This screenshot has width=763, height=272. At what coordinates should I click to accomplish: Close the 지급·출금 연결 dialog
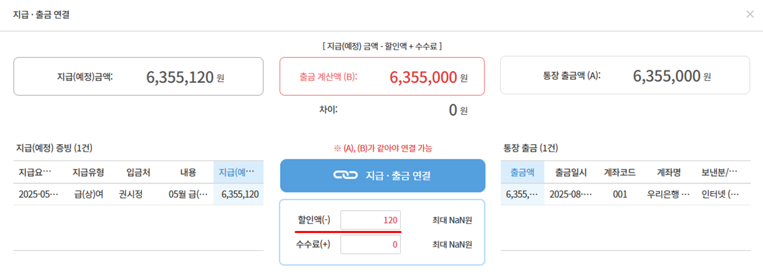coord(750,14)
